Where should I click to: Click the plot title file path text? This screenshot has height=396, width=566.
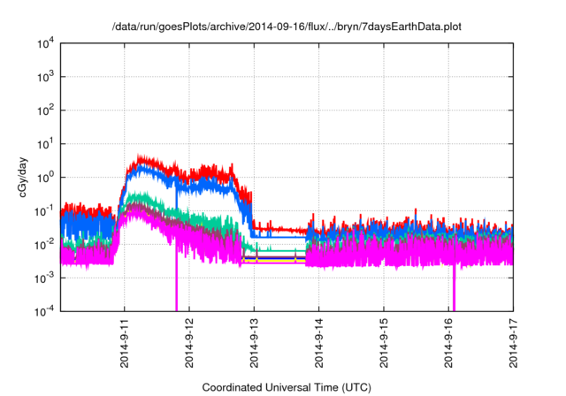click(287, 27)
